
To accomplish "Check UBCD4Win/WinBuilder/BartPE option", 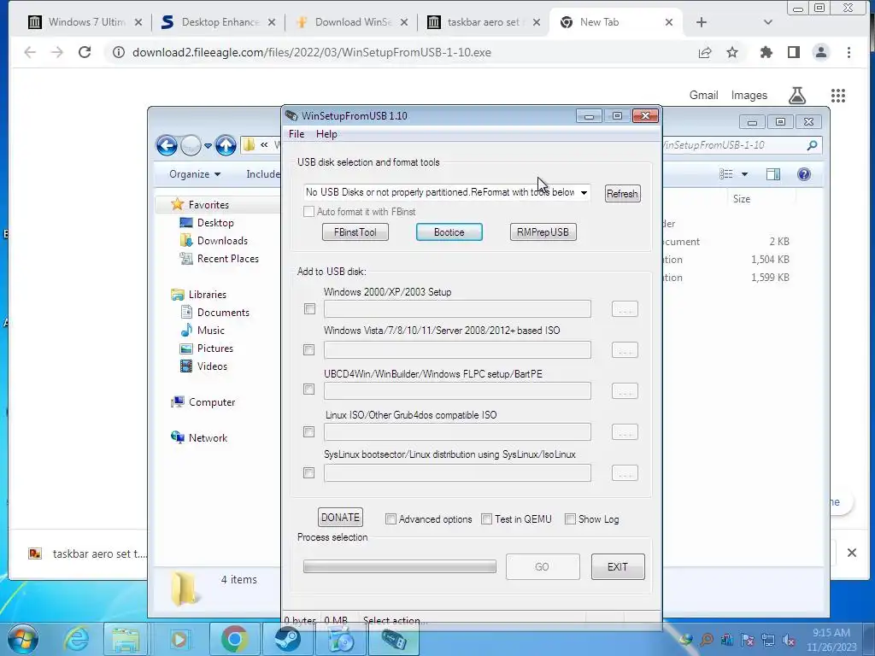I will coord(308,389).
